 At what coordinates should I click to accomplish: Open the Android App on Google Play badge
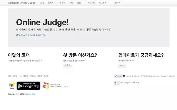[x=28, y=86]
